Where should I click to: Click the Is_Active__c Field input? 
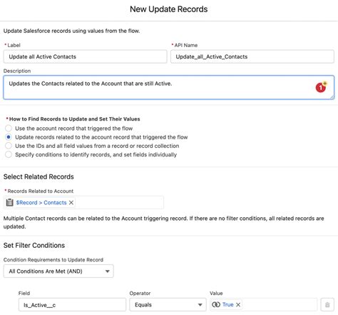click(72, 304)
